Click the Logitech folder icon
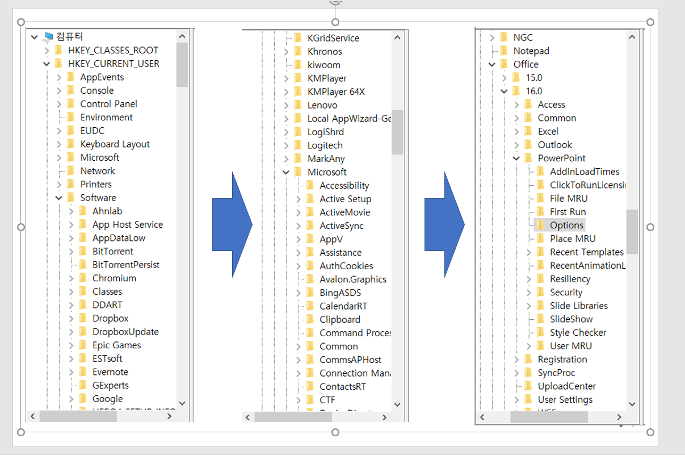The image size is (685, 455). point(298,145)
